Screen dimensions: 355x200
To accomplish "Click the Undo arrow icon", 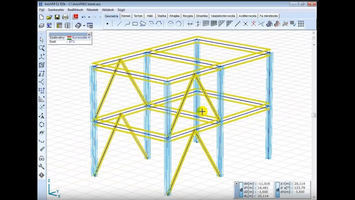I will tap(83, 17).
